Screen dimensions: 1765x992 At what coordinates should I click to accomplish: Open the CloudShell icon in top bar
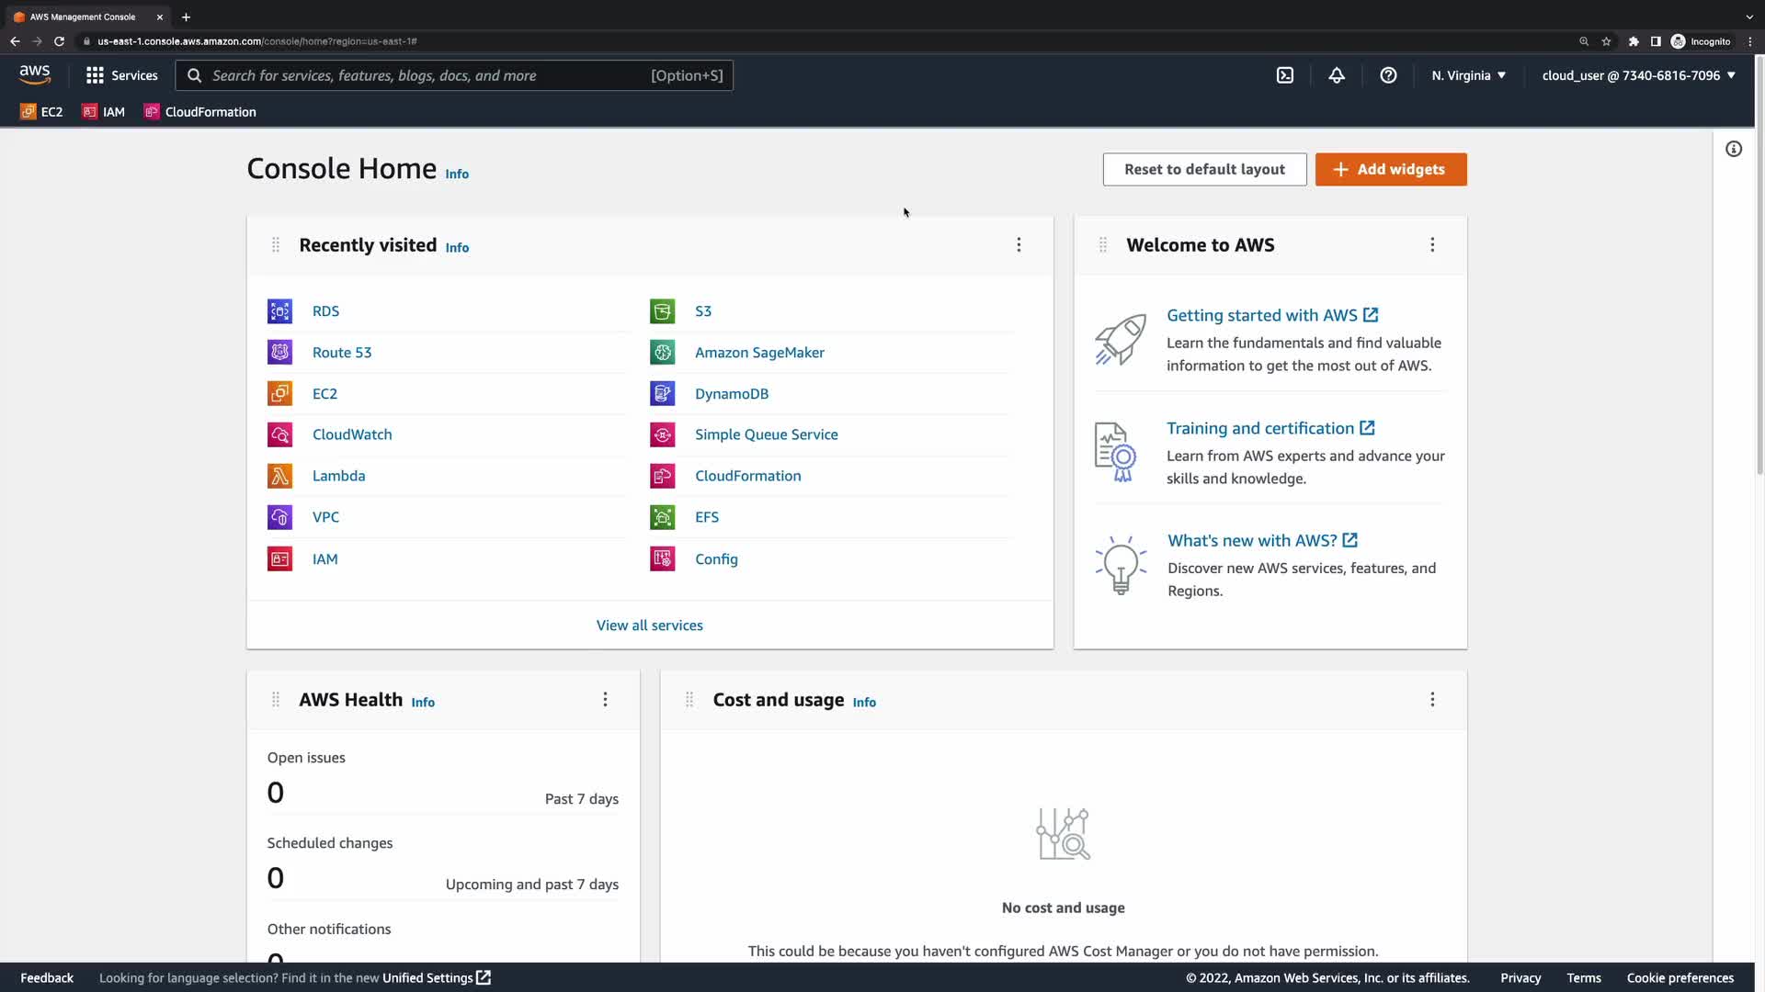1285,75
